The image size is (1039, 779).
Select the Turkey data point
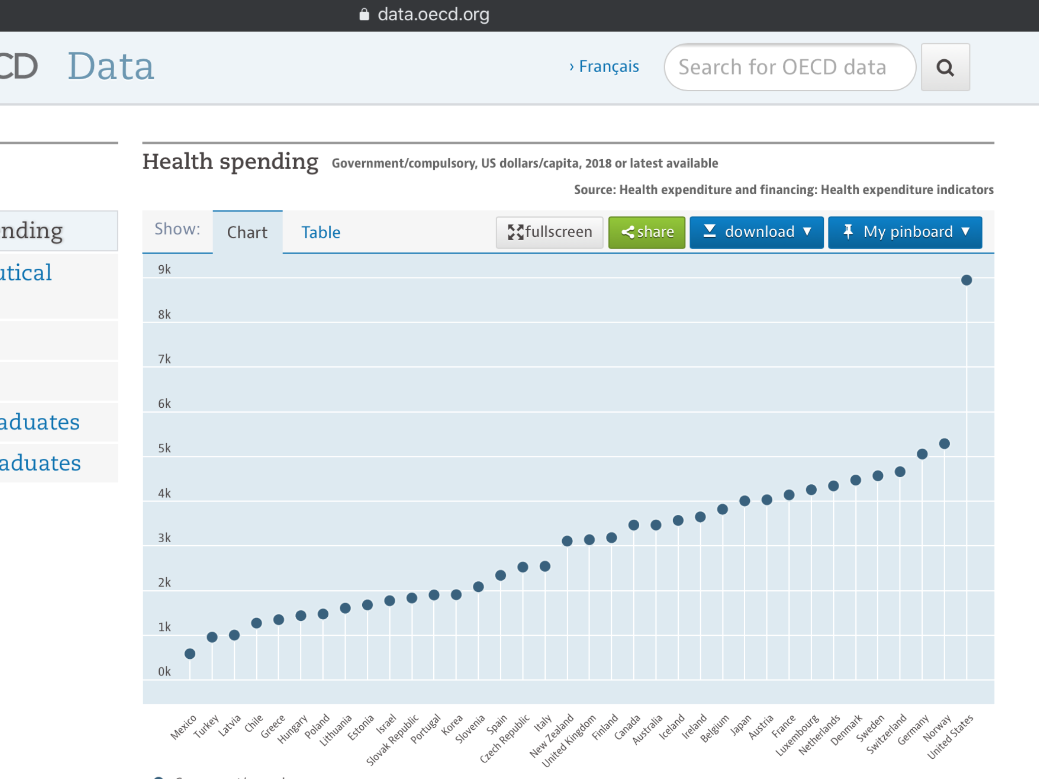coord(212,637)
